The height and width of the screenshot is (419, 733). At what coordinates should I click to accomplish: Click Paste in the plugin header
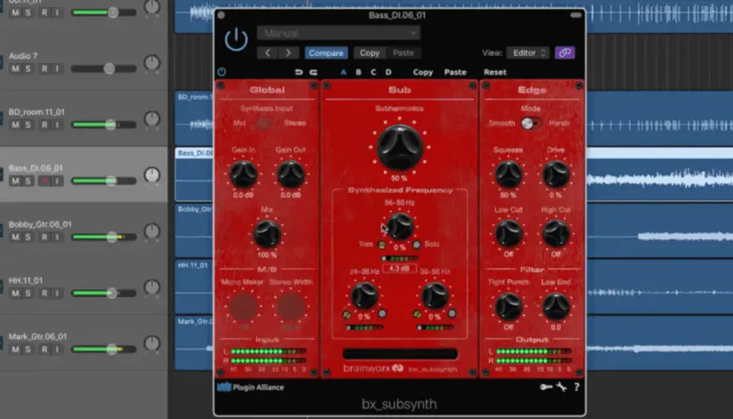point(403,53)
